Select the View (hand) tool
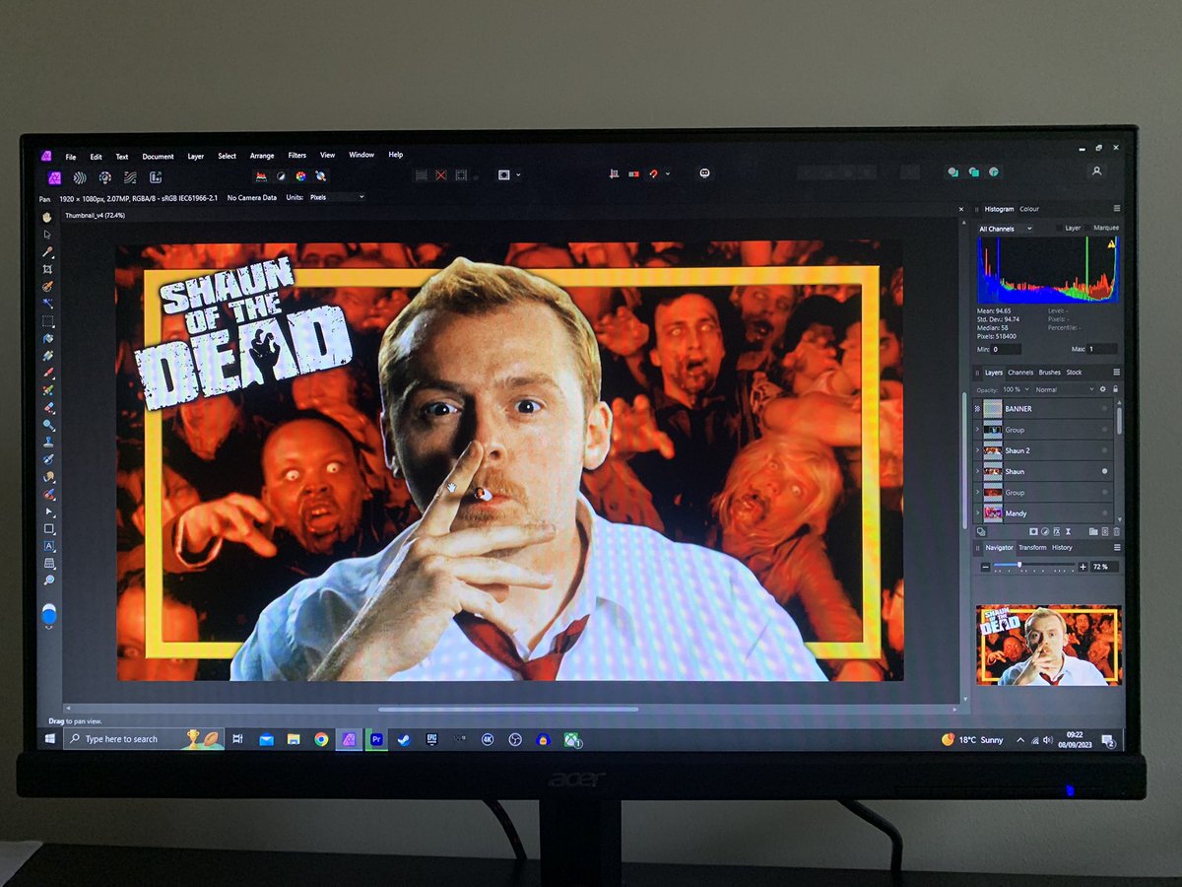1182x887 pixels. [x=47, y=216]
